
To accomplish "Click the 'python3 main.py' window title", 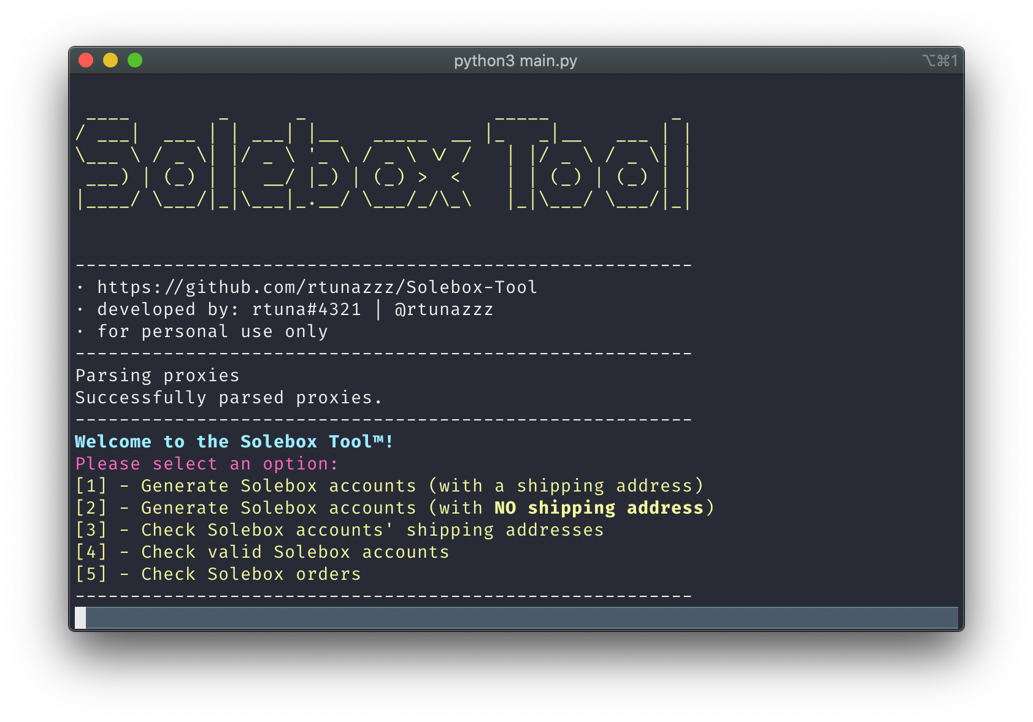I will pos(515,61).
